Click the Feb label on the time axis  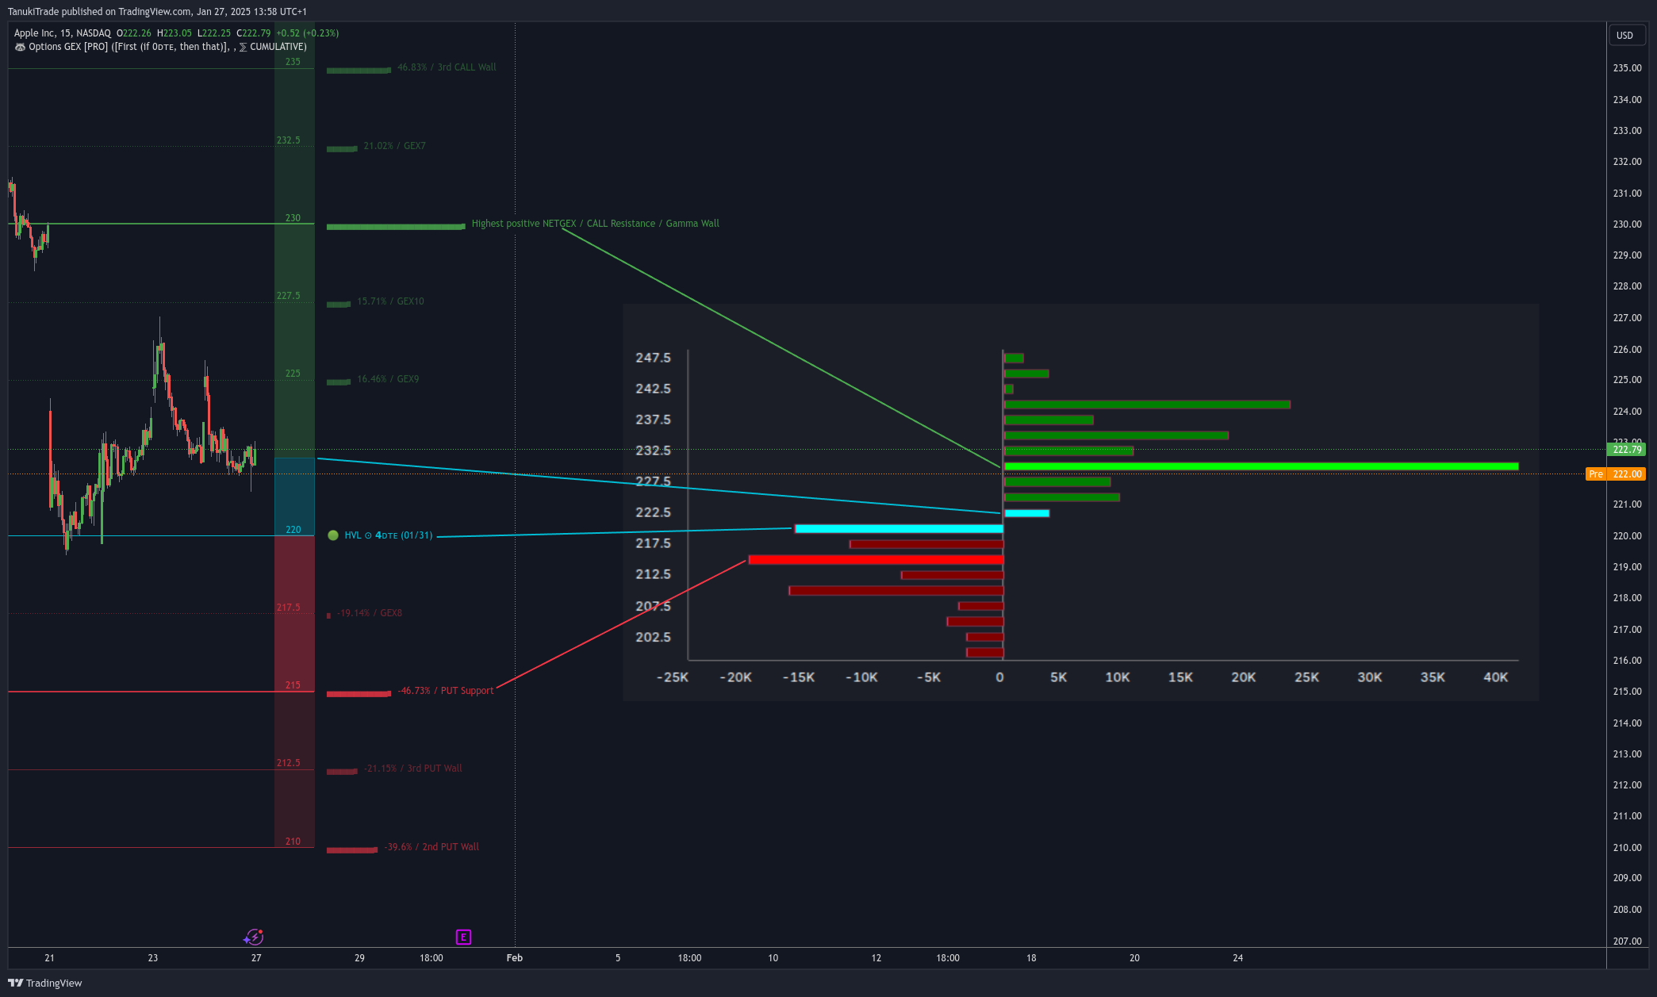[515, 958]
